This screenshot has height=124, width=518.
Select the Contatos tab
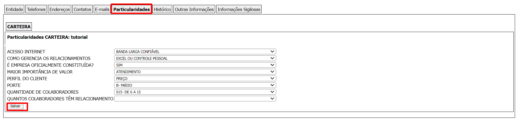tap(82, 9)
